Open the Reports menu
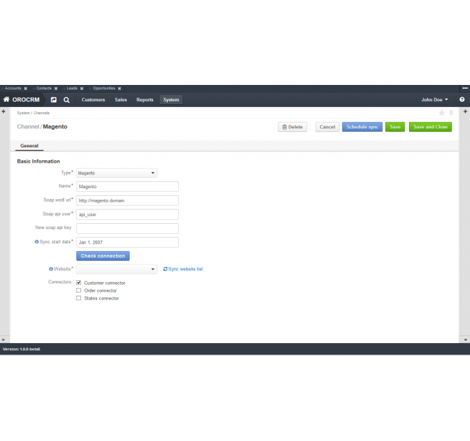This screenshot has height=441, width=470. 145,100
